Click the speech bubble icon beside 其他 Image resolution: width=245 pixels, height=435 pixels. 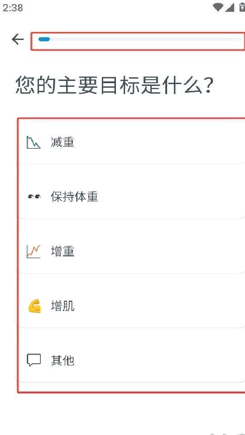[x=34, y=360]
